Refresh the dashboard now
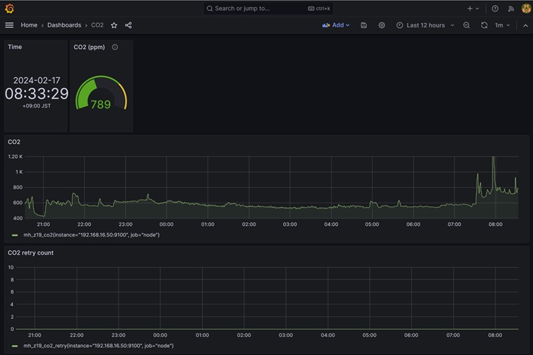The height and width of the screenshot is (355, 533). tap(484, 25)
